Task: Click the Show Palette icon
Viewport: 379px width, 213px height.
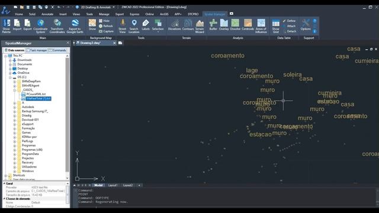Action: (7, 26)
